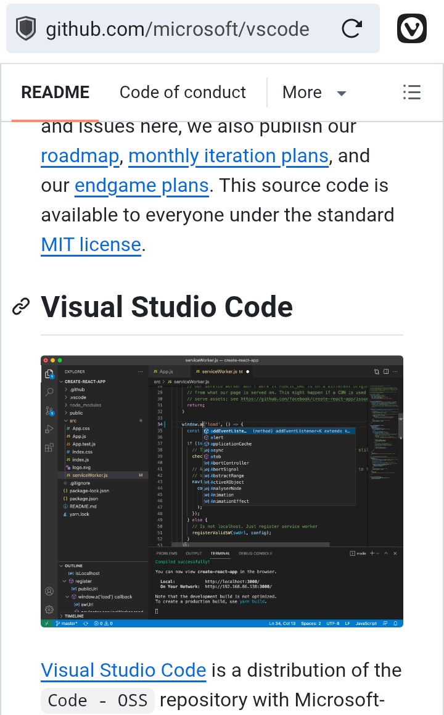Open the roadmap link

click(80, 156)
